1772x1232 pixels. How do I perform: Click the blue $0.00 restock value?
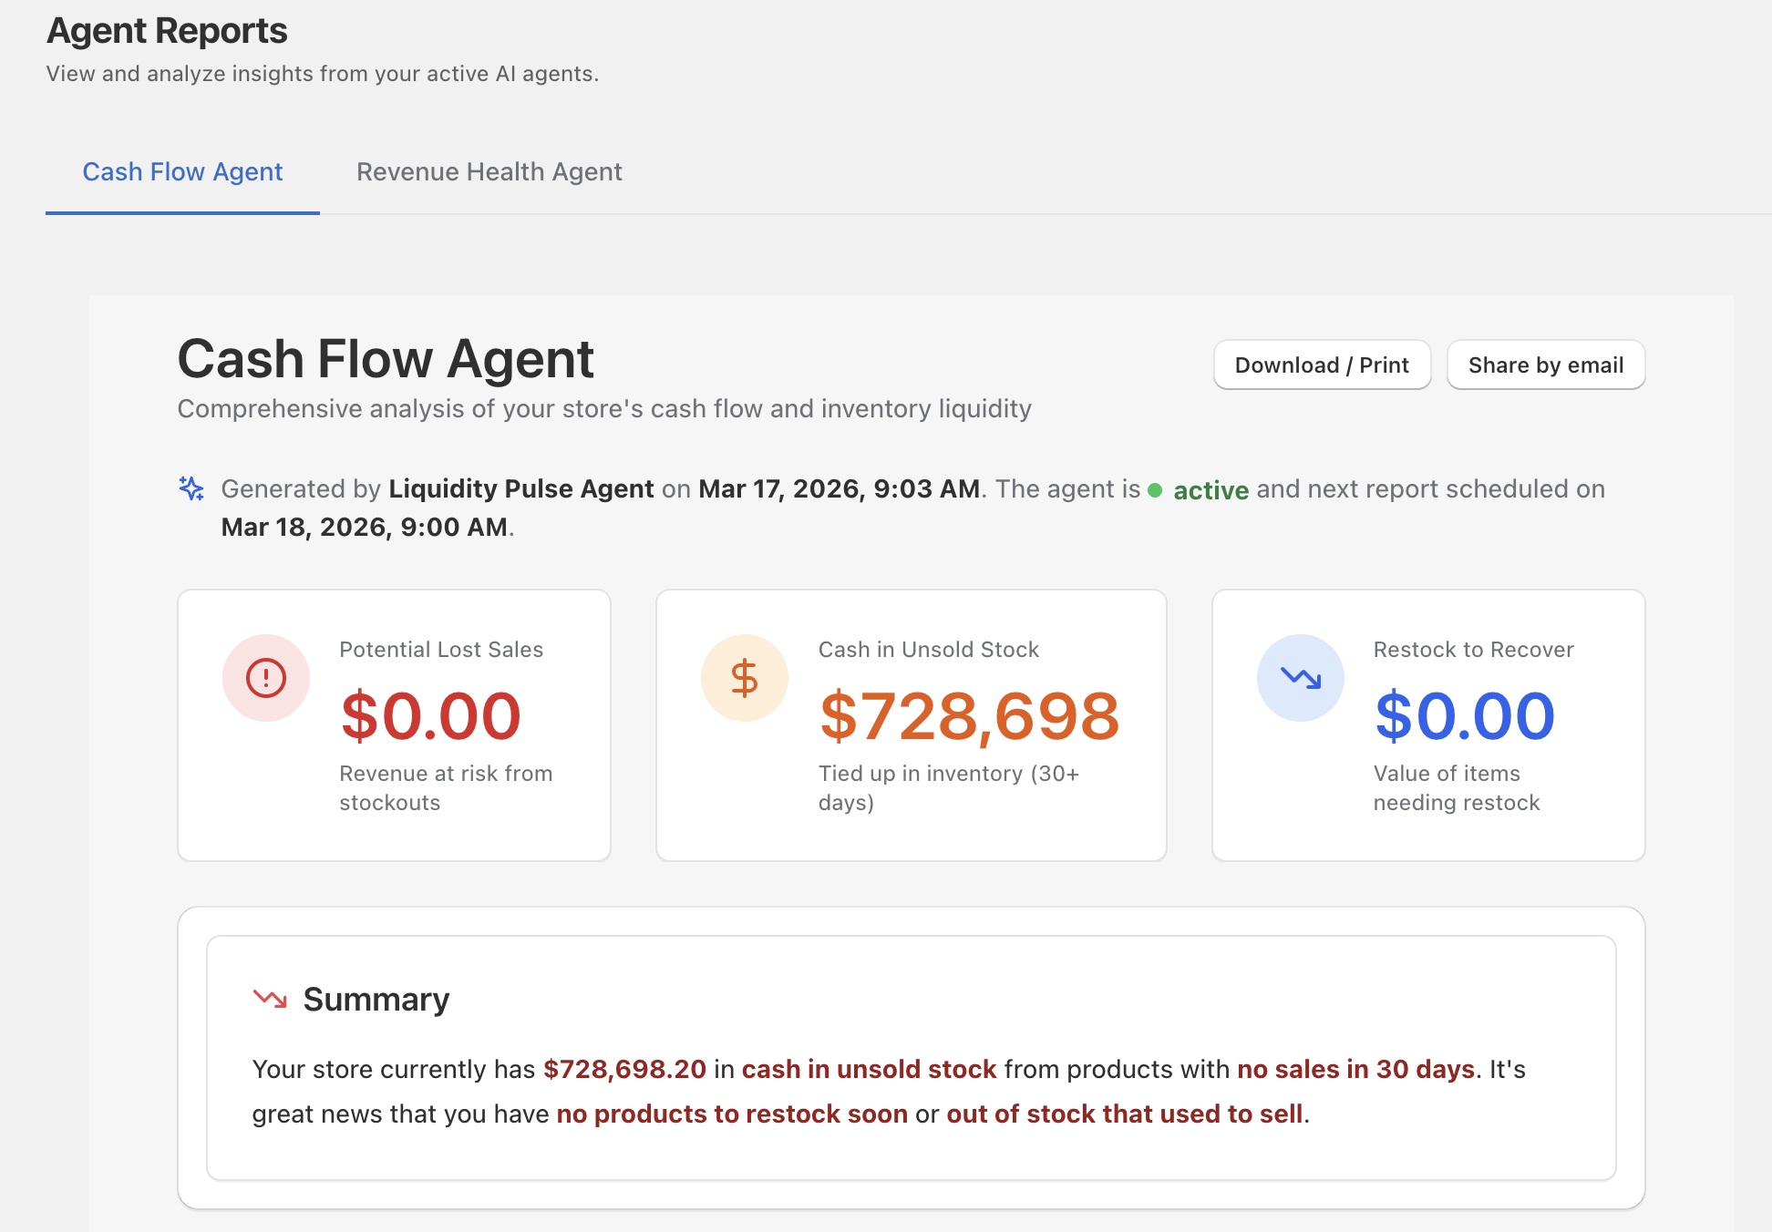point(1464,716)
